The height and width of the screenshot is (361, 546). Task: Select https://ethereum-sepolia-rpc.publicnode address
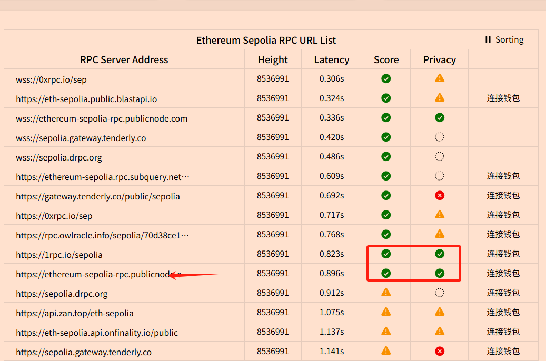click(102, 274)
